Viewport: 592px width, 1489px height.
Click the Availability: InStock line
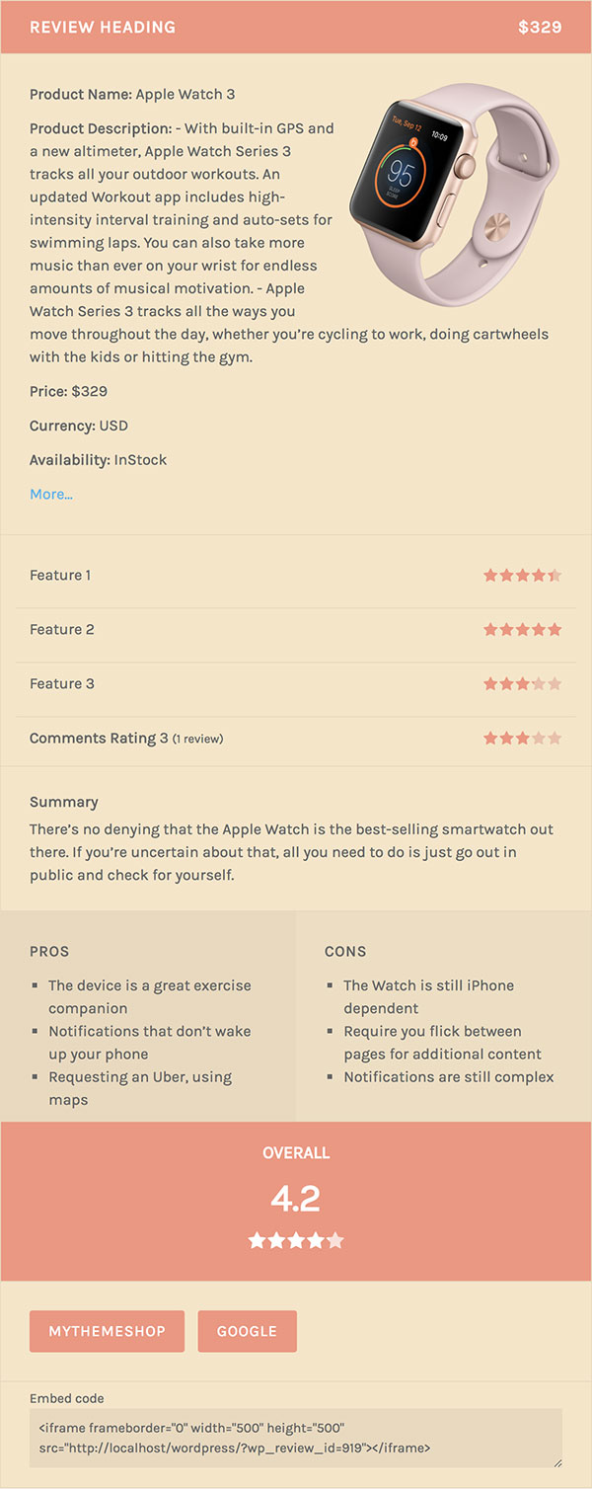point(99,460)
